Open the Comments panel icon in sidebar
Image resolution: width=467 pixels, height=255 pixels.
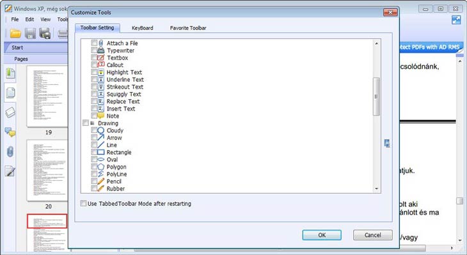pos(10,132)
